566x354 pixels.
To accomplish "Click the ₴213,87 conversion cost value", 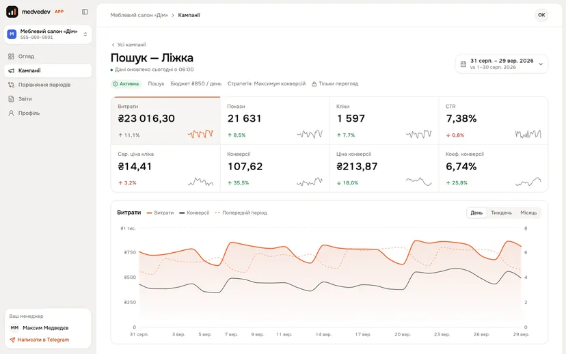I will click(357, 166).
